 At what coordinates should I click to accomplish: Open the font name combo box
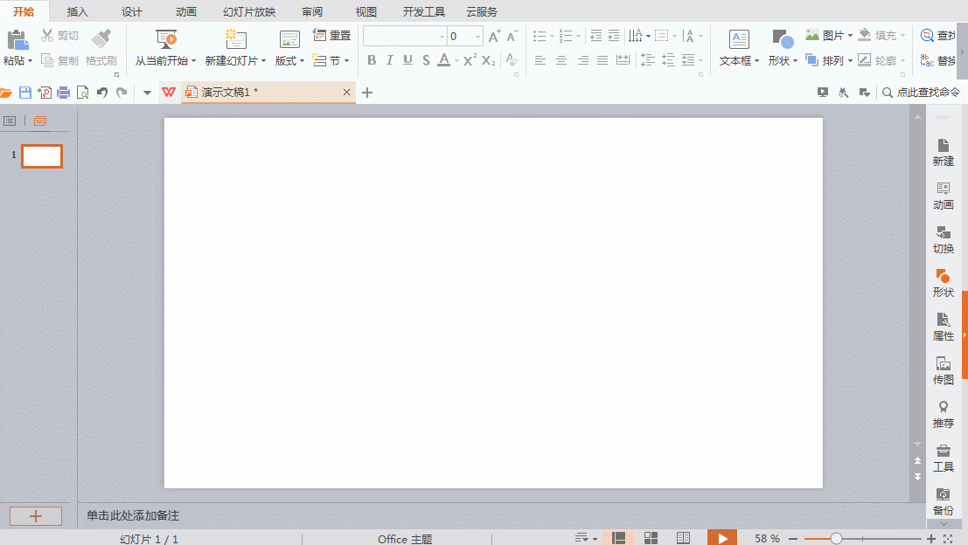(404, 37)
